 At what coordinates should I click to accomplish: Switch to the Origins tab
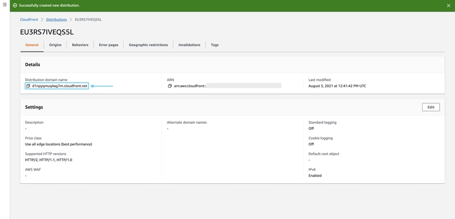coord(55,45)
